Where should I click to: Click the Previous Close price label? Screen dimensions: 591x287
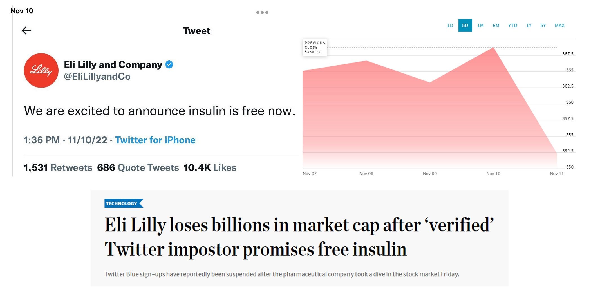(x=315, y=47)
